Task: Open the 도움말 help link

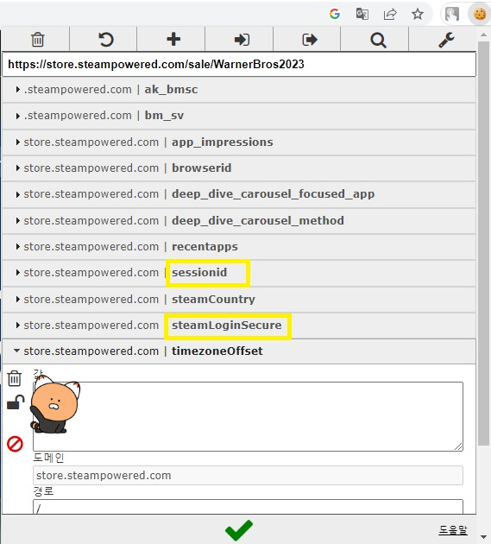Action: 453,530
